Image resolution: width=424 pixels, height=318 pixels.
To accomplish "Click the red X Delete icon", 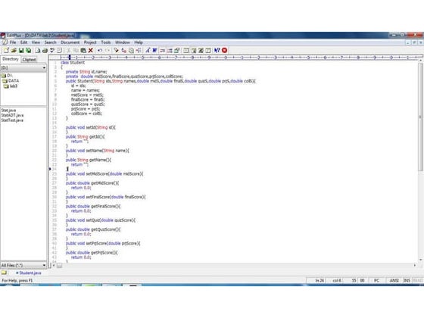I will coord(91,50).
